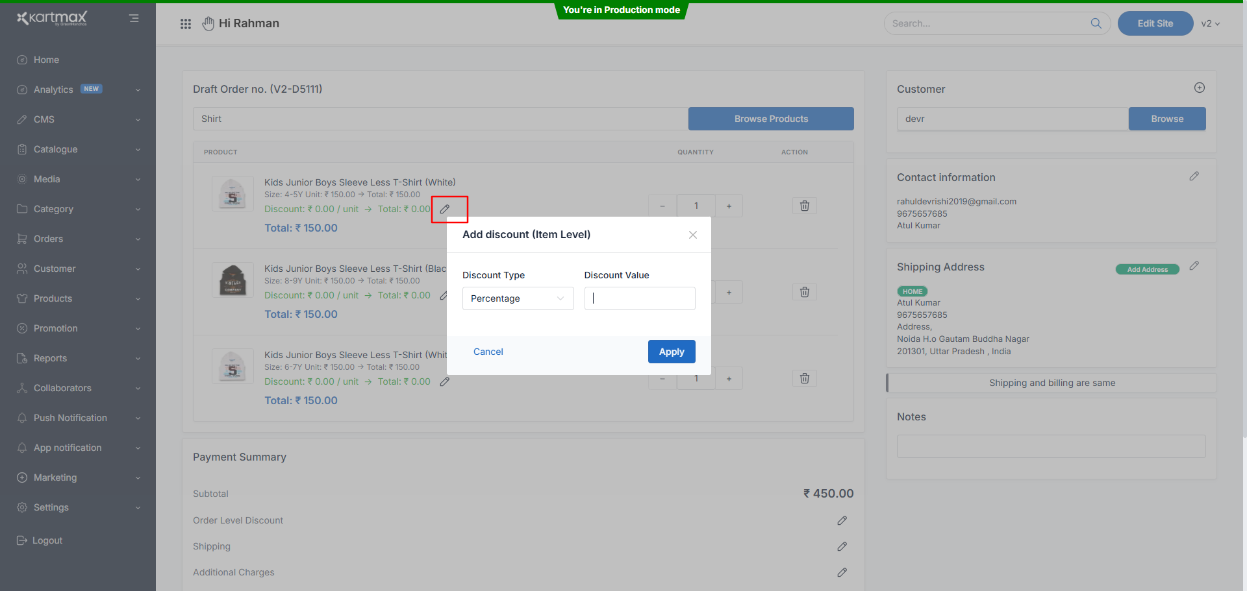Click the Apply discount button
The height and width of the screenshot is (591, 1247).
(x=671, y=352)
